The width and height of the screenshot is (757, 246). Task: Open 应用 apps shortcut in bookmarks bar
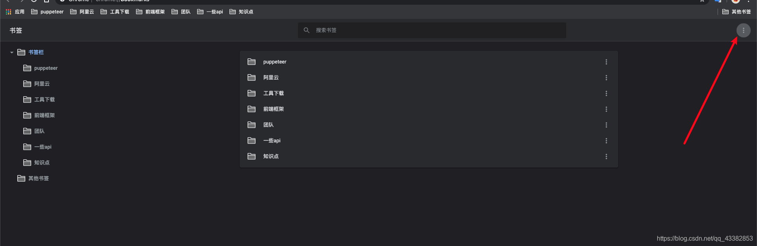pyautogui.click(x=15, y=12)
